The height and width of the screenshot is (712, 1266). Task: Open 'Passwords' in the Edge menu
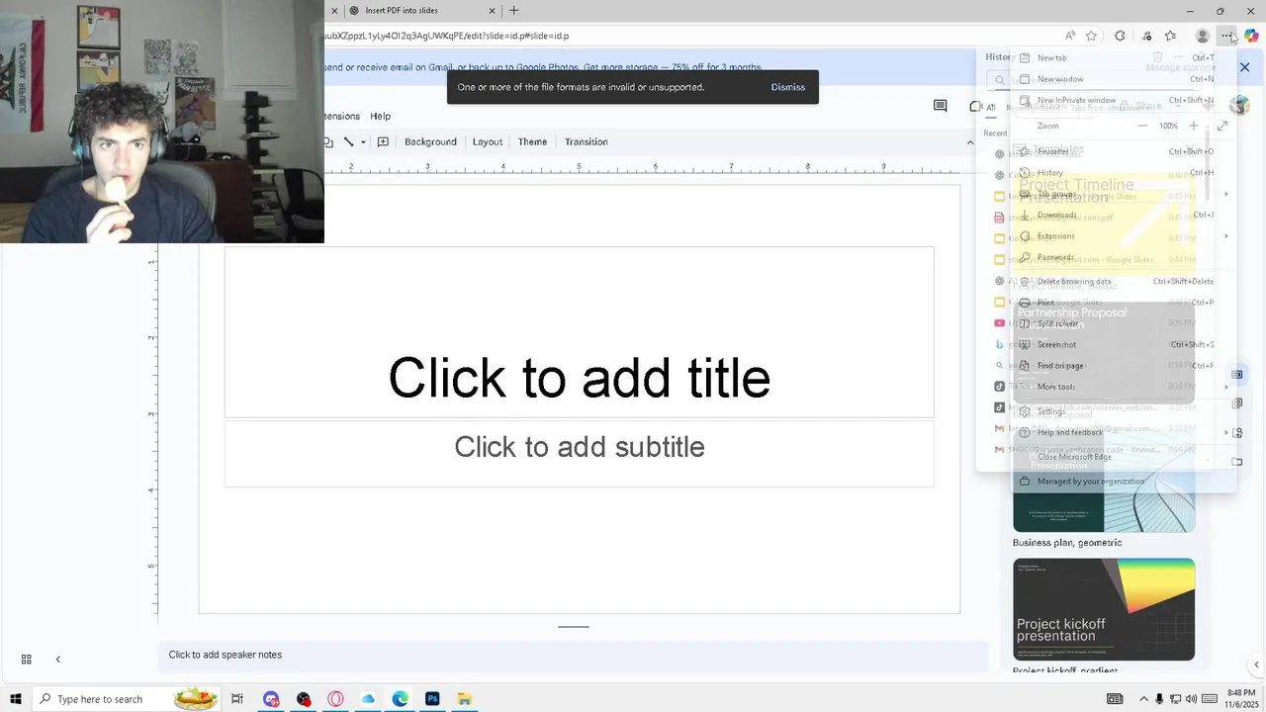(1124, 257)
